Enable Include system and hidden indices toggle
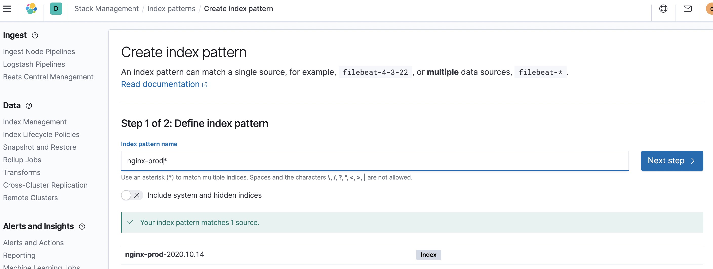This screenshot has height=269, width=713. 132,195
